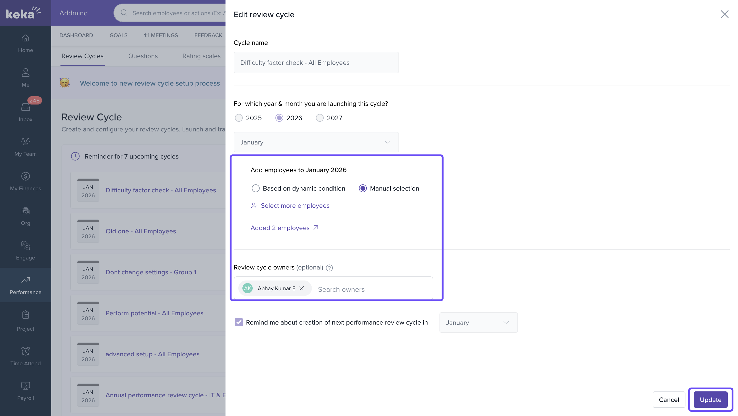Go to My Team in sidebar
This screenshot has width=738, height=416.
pos(26,146)
